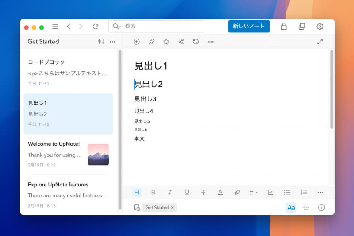Click the Get Started notebook tag
The image size is (354, 236).
(x=157, y=207)
